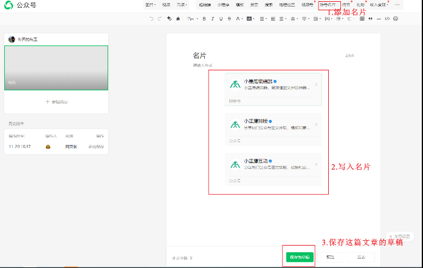Click the horizontal rule dash icon
The width and height of the screenshot is (423, 268).
(379, 19)
